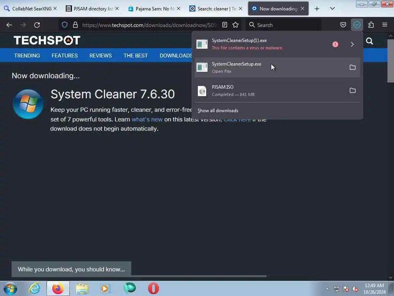Close the Pajama Sam tab
The image size is (394, 296).
pyautogui.click(x=179, y=8)
